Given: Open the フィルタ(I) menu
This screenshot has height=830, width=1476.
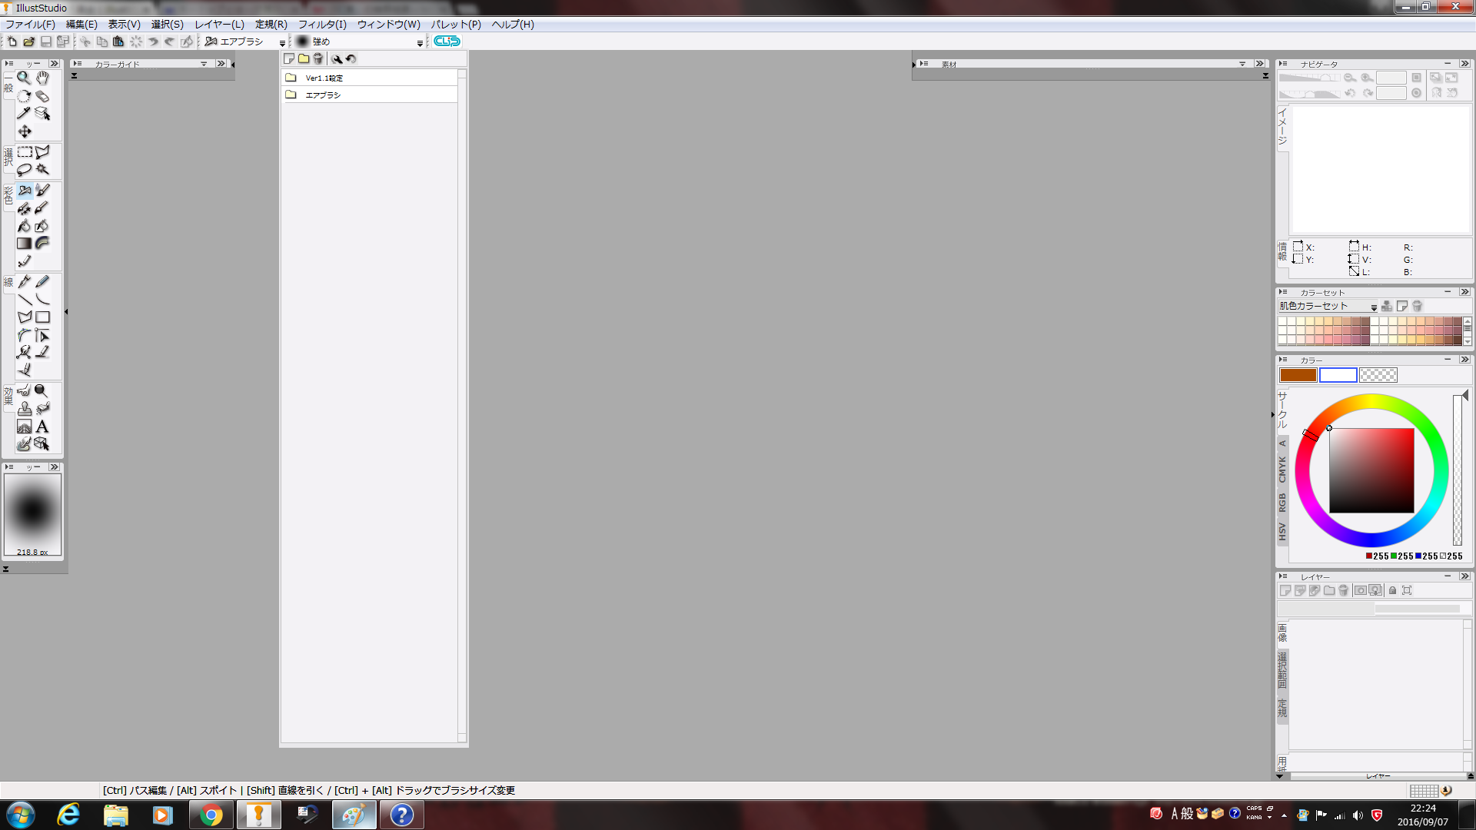Looking at the screenshot, I should 322,25.
